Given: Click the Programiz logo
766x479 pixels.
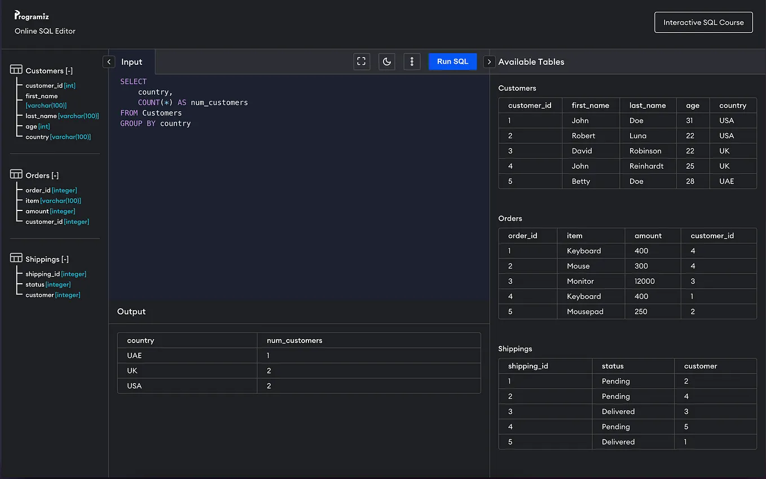Looking at the screenshot, I should coord(32,16).
